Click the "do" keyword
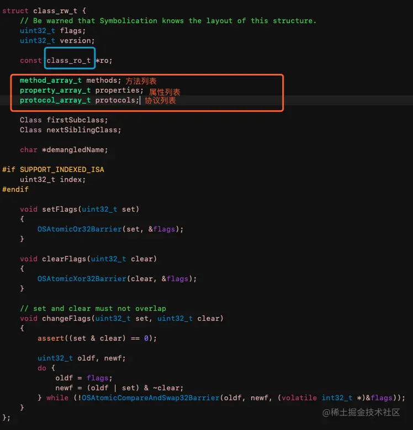The image size is (413, 430). pyautogui.click(x=42, y=368)
